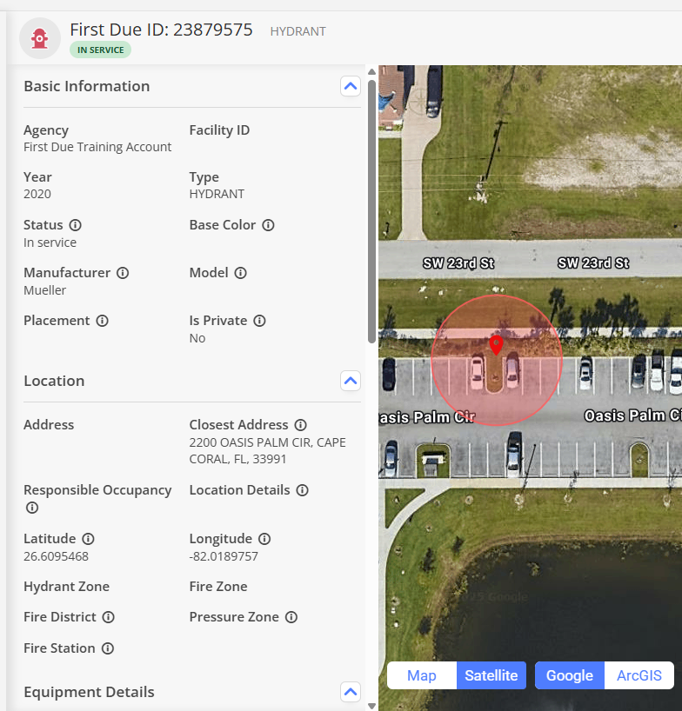The image size is (682, 711).
Task: Click the info icon next to Base Color
Action: (268, 225)
